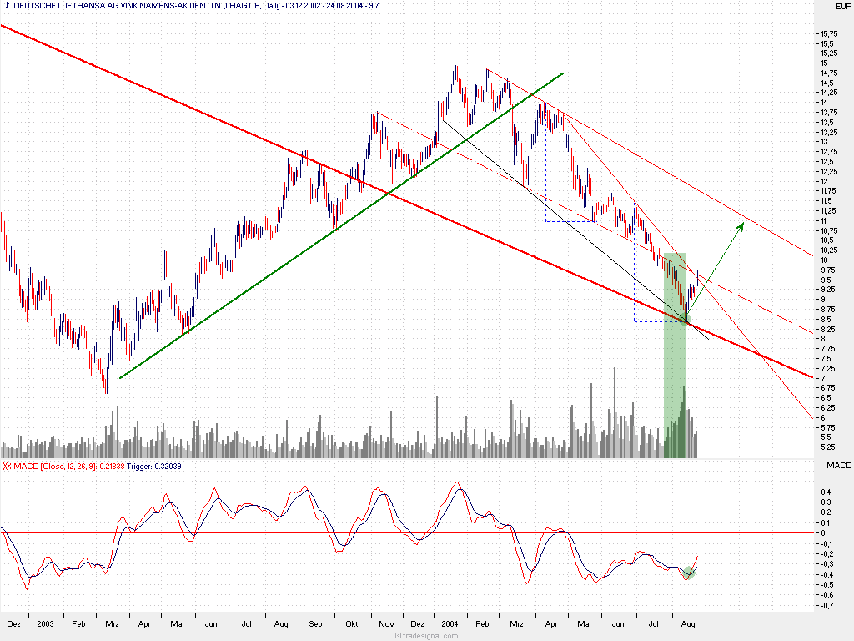The height and width of the screenshot is (641, 854).
Task: Click the candlestick icon before the Deutsche Lufthansa title
Action: [x=8, y=6]
